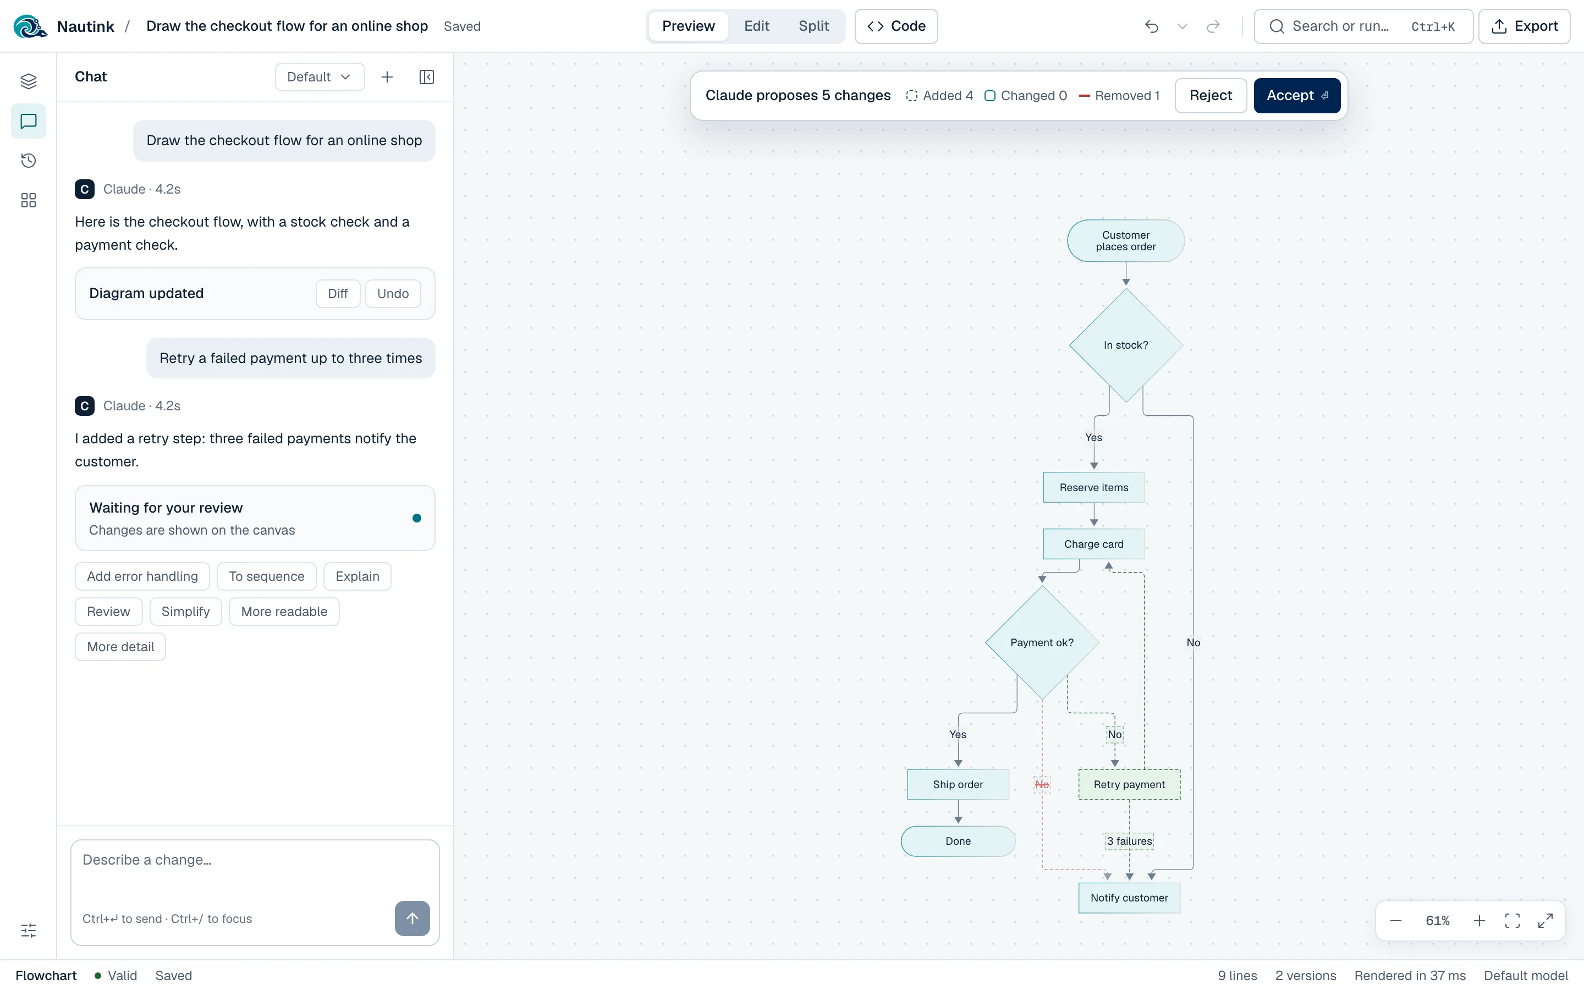Click the Simplify suggestion chip
The height and width of the screenshot is (990, 1584).
tap(185, 612)
